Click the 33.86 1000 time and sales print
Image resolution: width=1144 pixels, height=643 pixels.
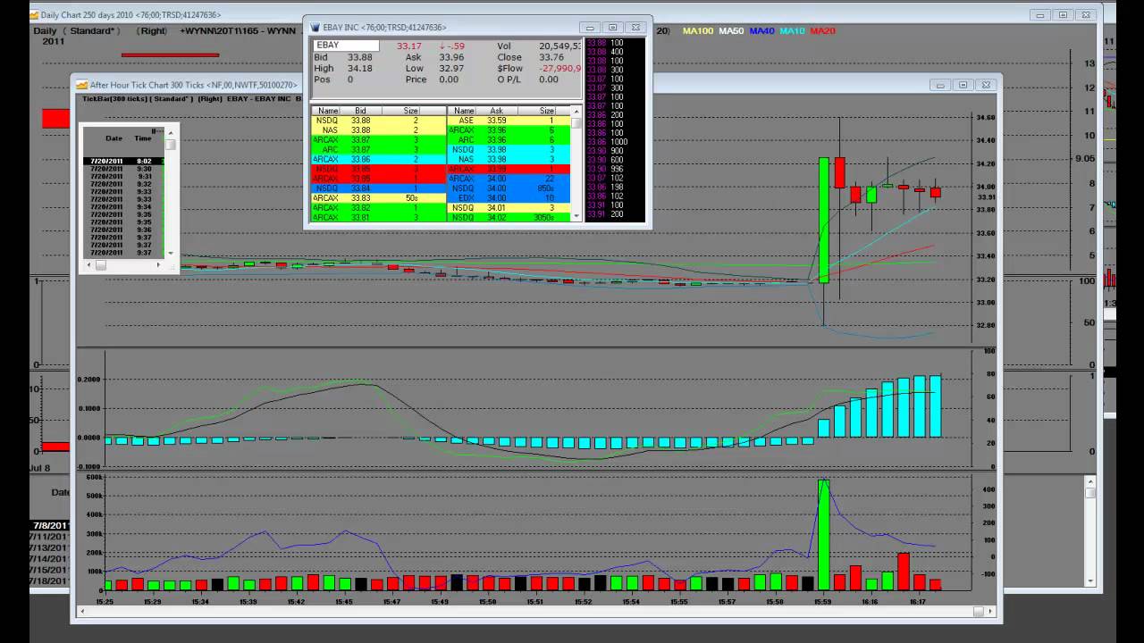607,142
